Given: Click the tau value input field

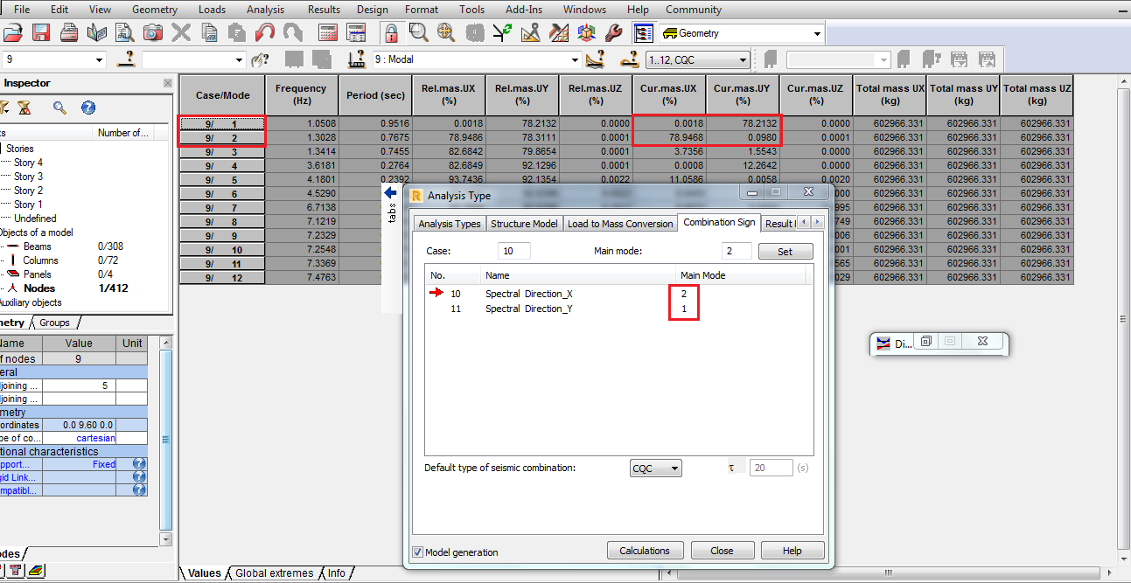Looking at the screenshot, I should coord(770,468).
